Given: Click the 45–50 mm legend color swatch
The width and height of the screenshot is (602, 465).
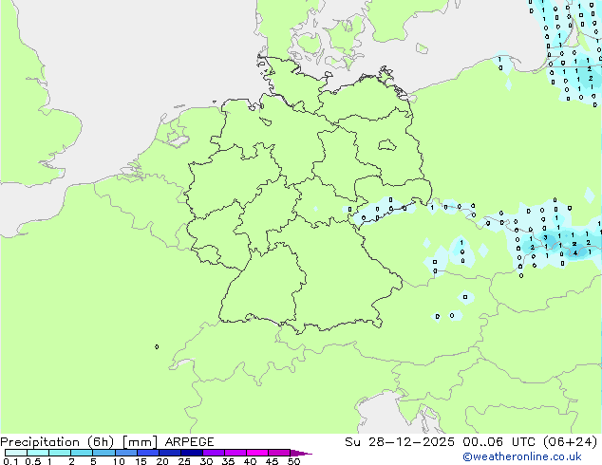Looking at the screenshot, I should click(279, 453).
